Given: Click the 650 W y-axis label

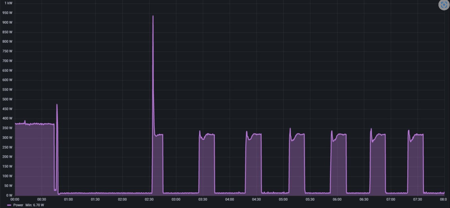Looking at the screenshot, I should click(7, 71).
